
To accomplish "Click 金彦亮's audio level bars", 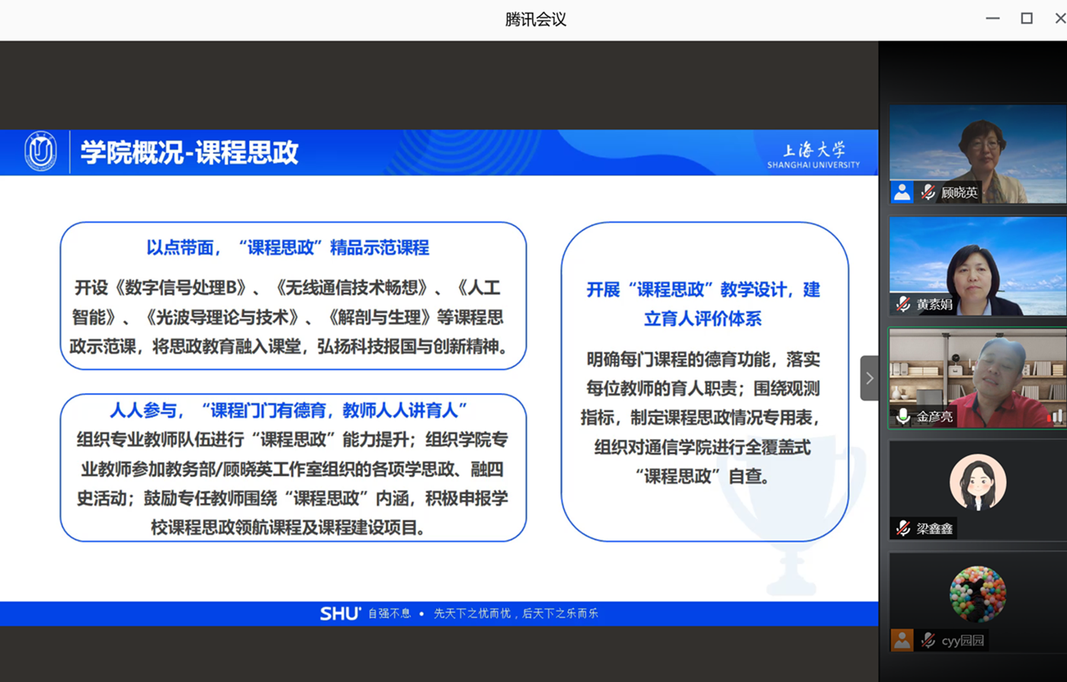I will (x=1056, y=416).
